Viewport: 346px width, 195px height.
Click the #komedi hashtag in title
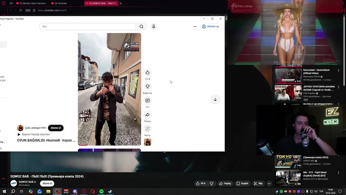(53, 140)
